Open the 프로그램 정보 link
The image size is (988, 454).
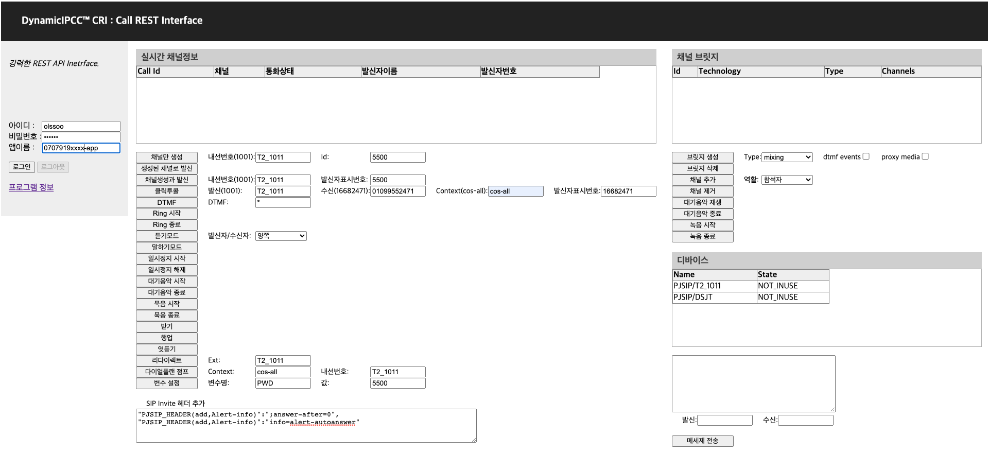point(31,187)
